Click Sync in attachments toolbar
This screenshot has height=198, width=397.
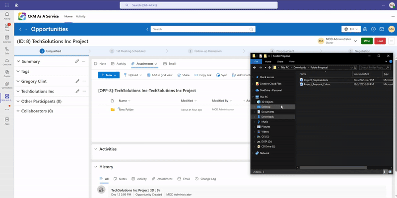tap(222, 75)
